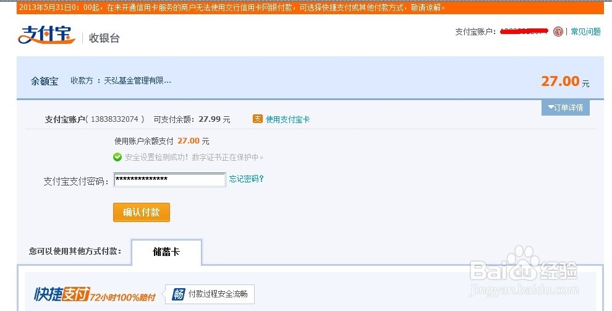
Task: Click the 您可以使用其他方式付款 label
Action: 75,251
